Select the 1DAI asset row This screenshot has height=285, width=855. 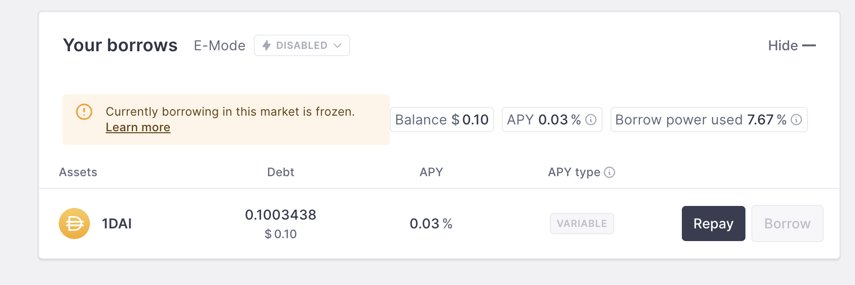click(x=117, y=224)
